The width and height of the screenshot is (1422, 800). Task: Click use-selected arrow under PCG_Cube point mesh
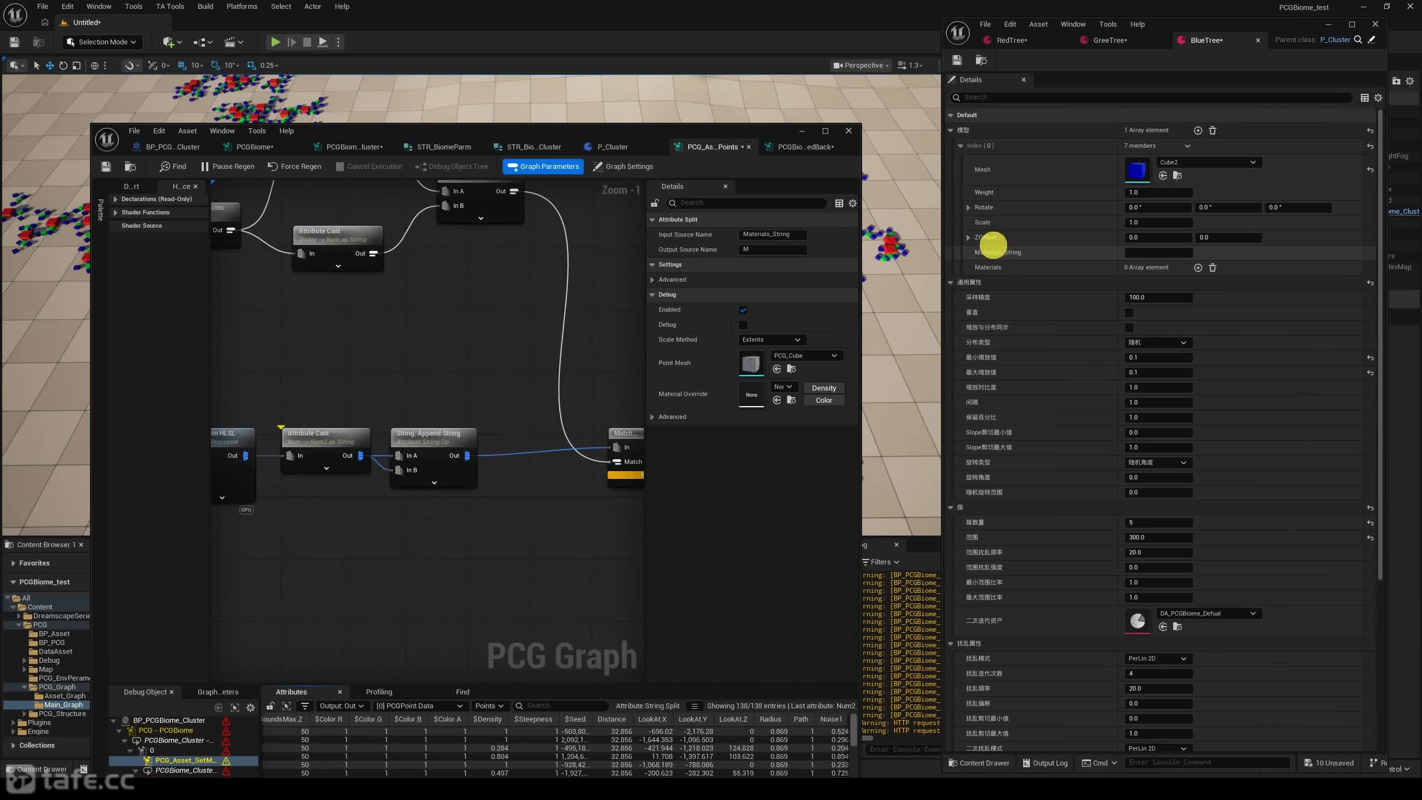[777, 369]
